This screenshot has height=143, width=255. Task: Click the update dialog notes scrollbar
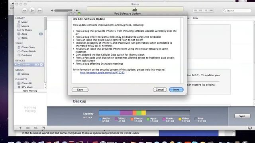click(x=182, y=50)
